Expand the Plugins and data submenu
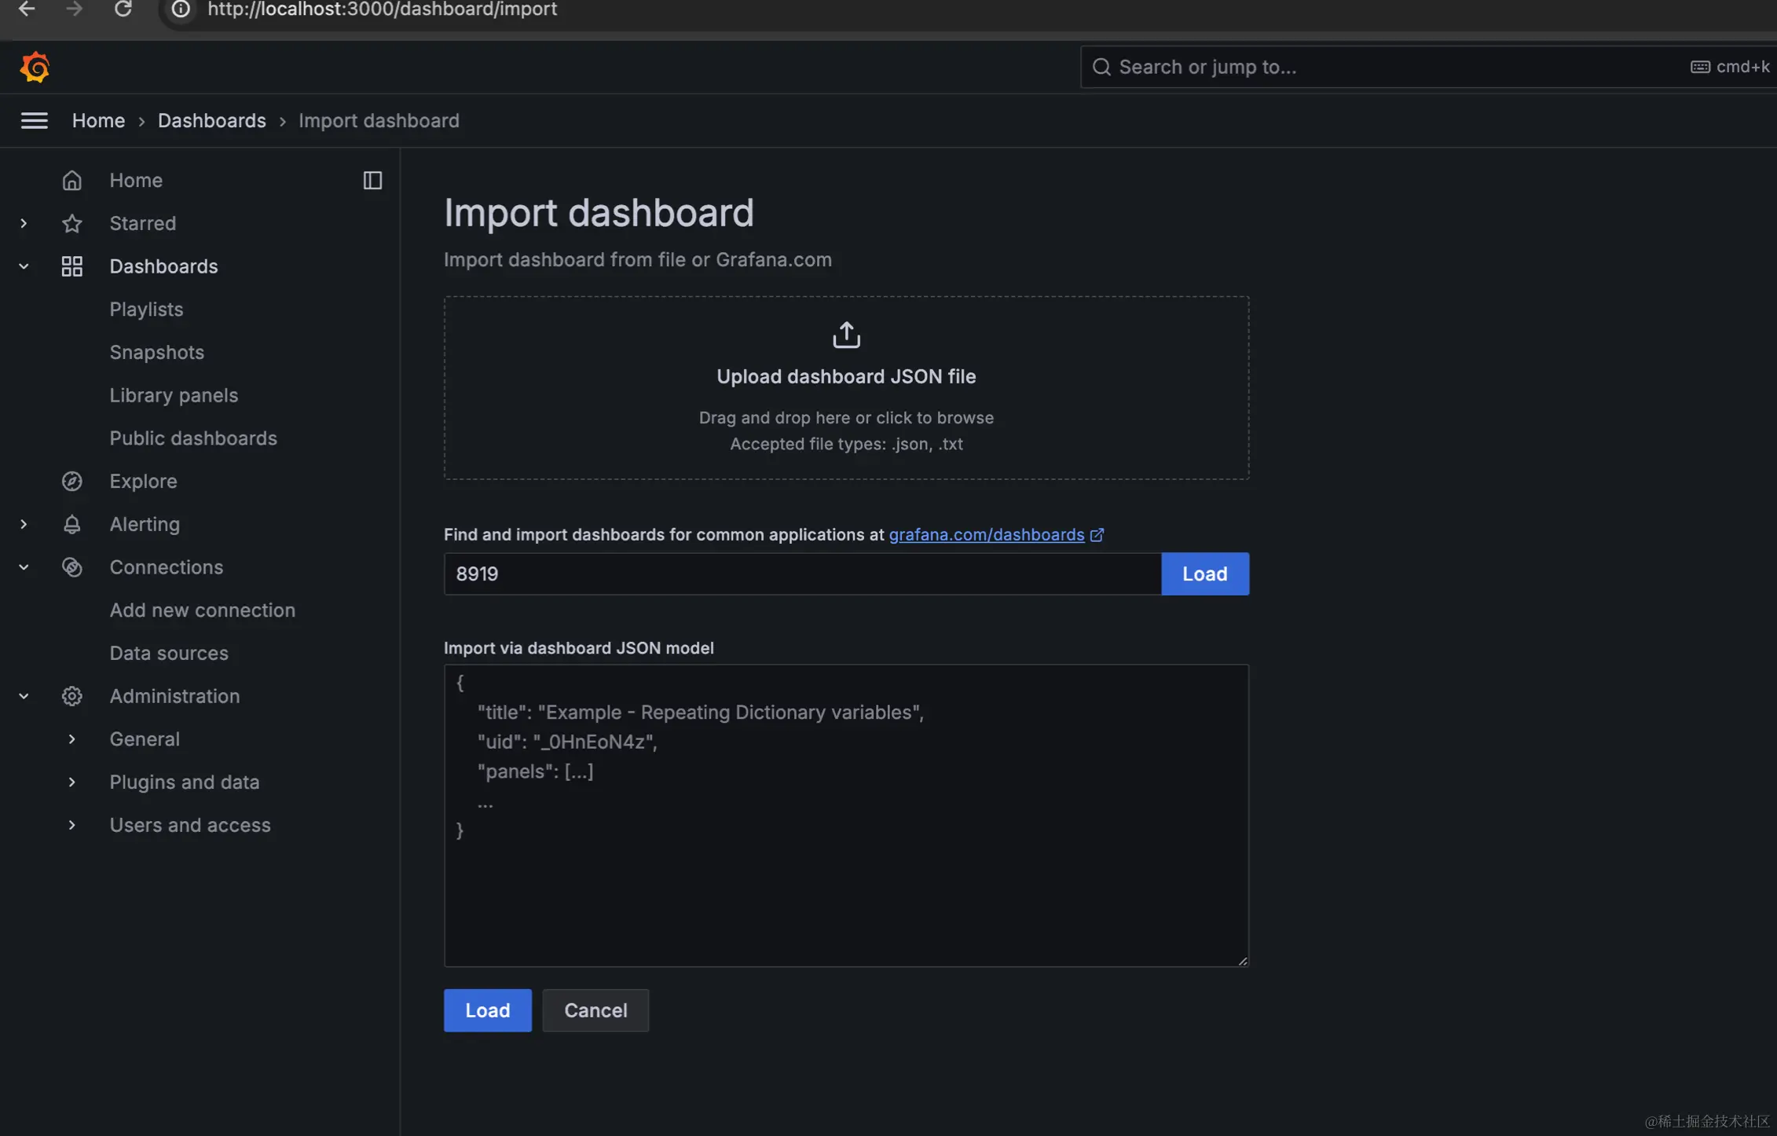Screen dimensions: 1777x1136 71,782
